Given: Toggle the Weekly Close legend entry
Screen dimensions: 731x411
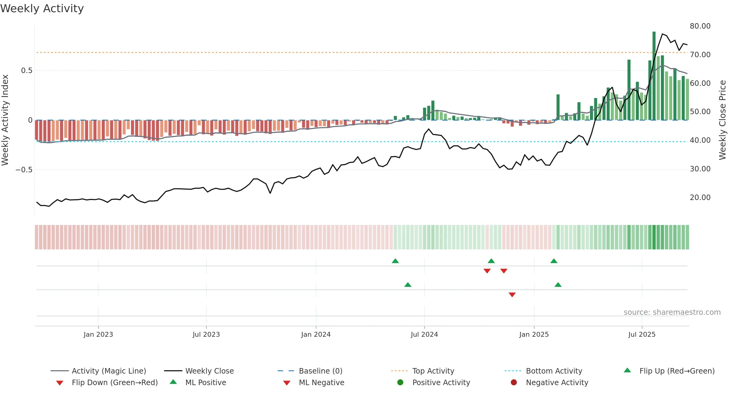Looking at the screenshot, I should click(x=199, y=371).
